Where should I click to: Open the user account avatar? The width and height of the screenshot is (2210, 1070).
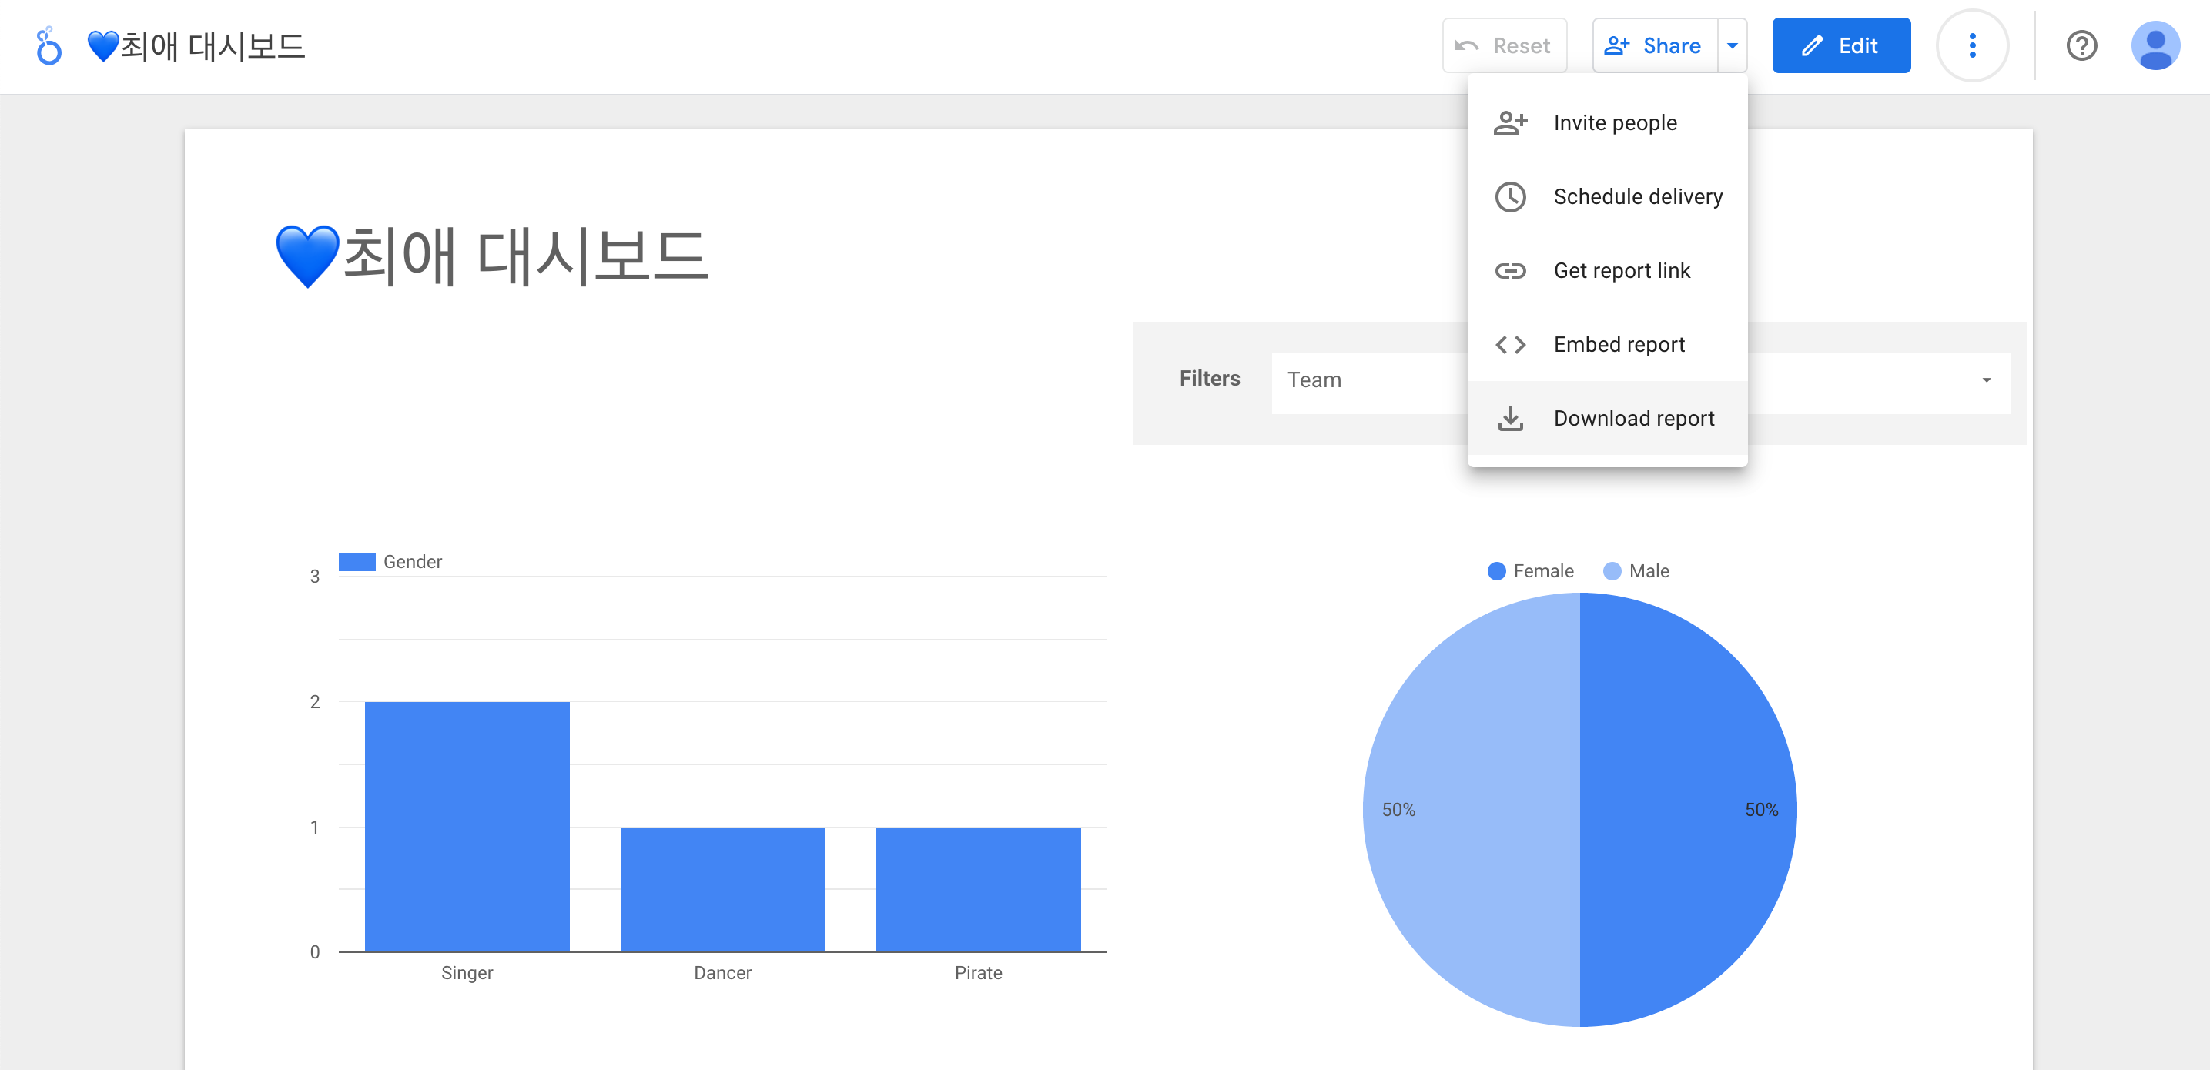click(x=2155, y=45)
